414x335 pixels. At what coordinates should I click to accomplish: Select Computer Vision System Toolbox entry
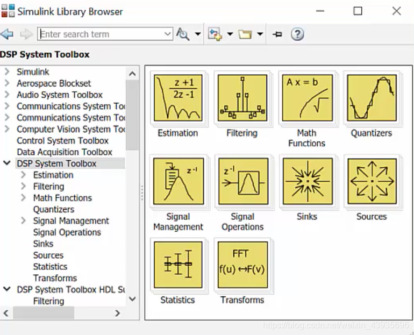coord(71,130)
